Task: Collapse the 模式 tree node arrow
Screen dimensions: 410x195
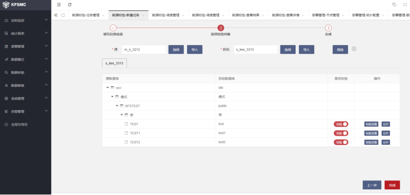Action: pyautogui.click(x=112, y=97)
